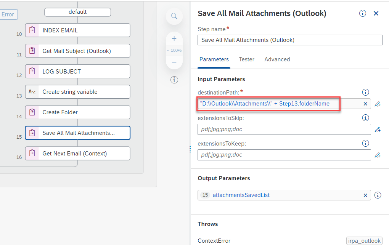Select the Get Next Email (Context) step

coord(77,154)
